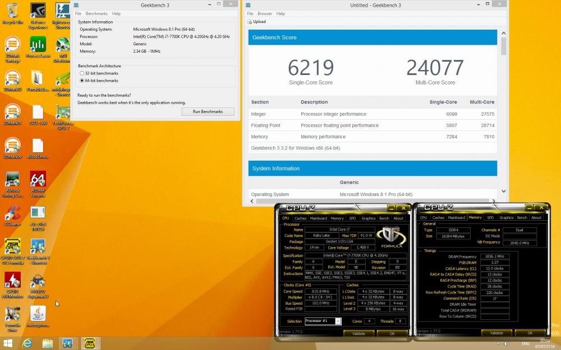Switch to CPU-Z OC Formula taskbar button
561x350 pixels.
point(90,344)
